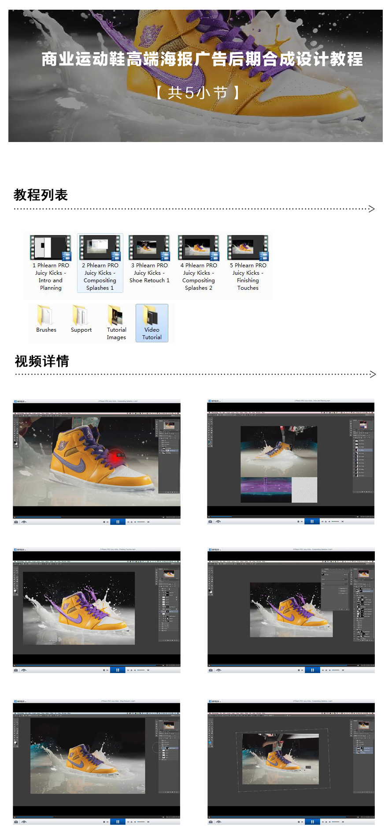Click the previous-track icon in the Intro and Planning player
Screen dimensions: 392x838
pyautogui.click(x=302, y=521)
